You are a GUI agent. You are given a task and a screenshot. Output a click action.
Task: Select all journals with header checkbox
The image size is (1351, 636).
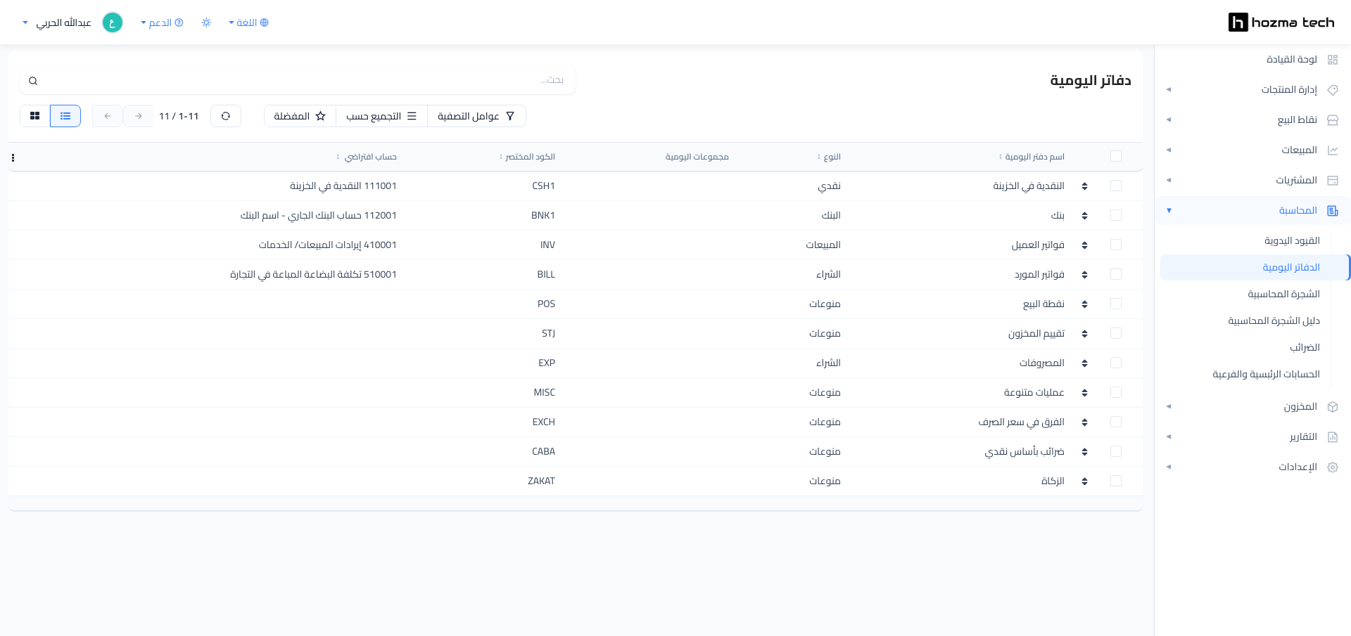coord(1116,156)
